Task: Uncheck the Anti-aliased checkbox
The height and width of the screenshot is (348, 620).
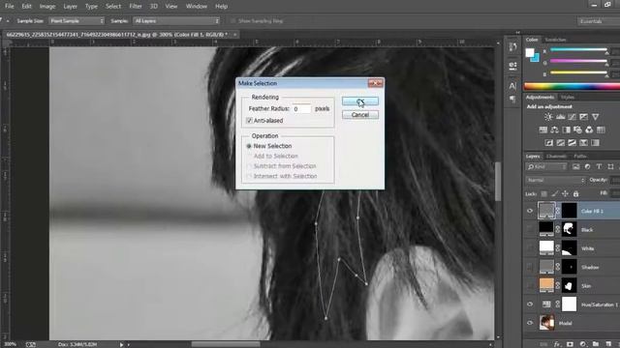Action: (249, 120)
